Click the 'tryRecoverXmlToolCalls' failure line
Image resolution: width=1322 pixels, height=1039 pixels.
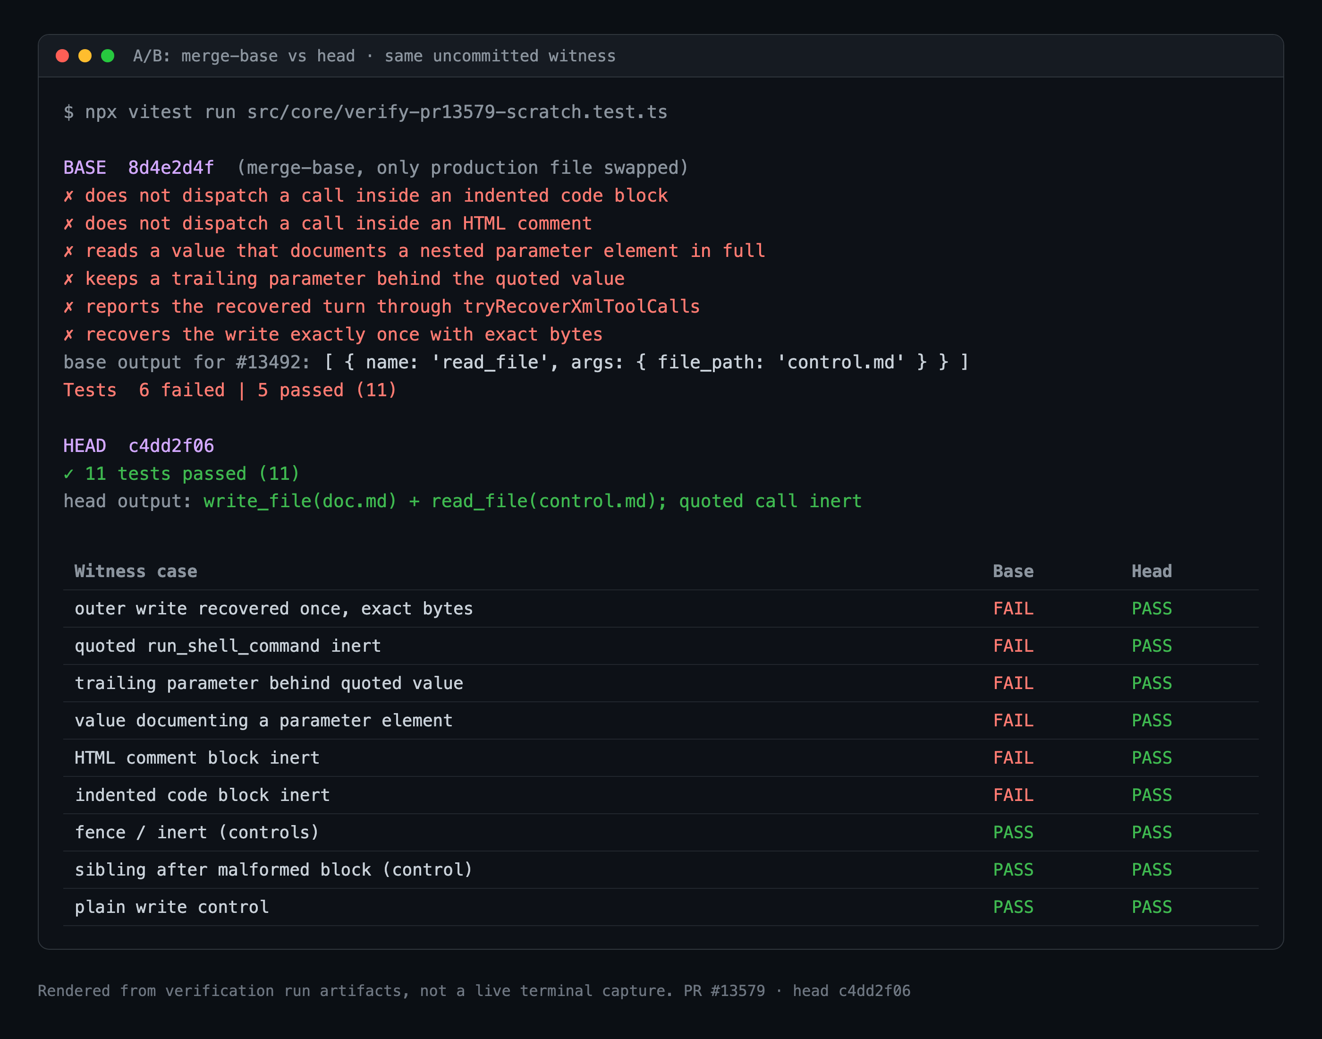click(x=382, y=307)
